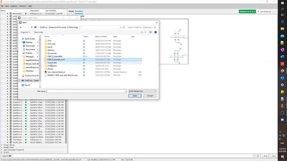Click the File name input field
The image size is (287, 161).
[87, 91]
